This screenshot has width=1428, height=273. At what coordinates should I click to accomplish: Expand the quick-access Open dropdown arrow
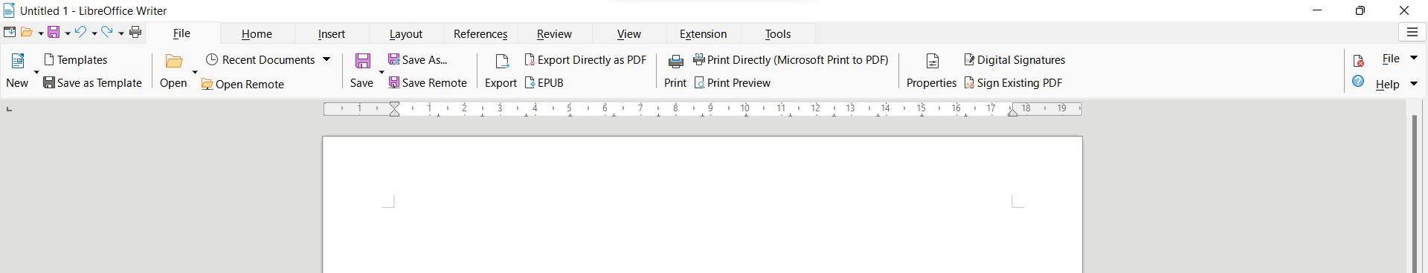41,33
